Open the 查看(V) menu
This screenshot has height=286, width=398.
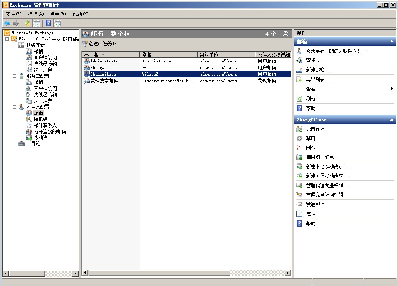(58, 14)
